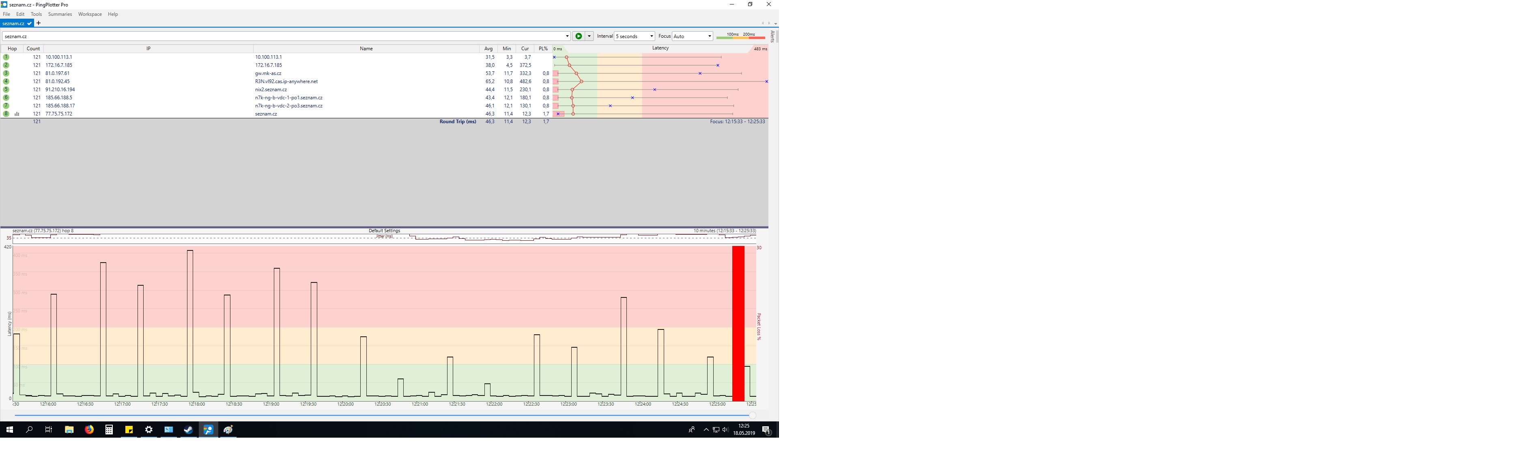This screenshot has width=1536, height=449.
Task: Add new target tab with plus icon
Action: click(39, 23)
